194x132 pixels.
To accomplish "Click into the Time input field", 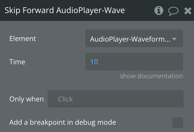I will coord(134,62).
